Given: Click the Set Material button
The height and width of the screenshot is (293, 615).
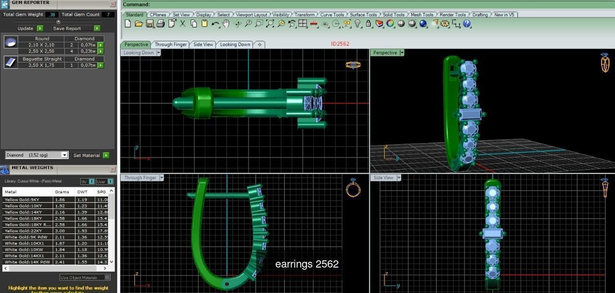Looking at the screenshot, I should click(x=90, y=155).
